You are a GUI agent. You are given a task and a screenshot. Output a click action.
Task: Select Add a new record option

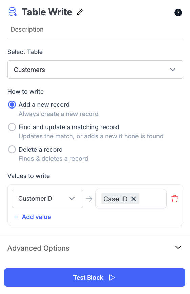pos(12,105)
